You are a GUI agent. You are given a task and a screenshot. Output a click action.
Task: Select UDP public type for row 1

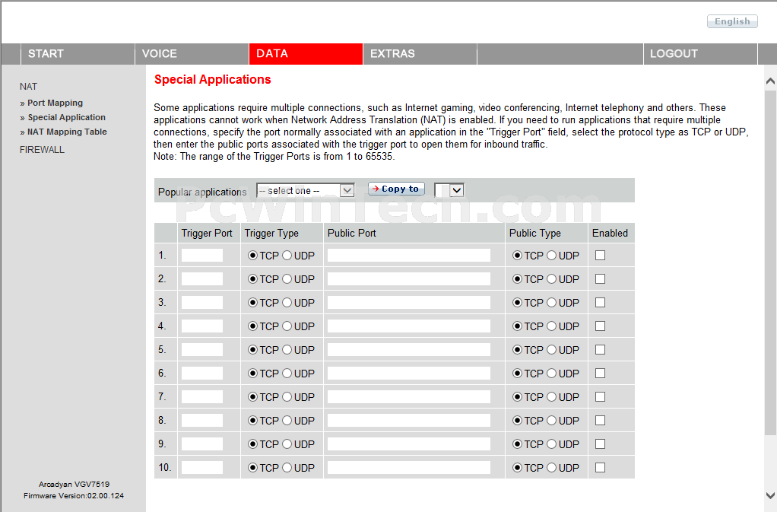tap(551, 256)
